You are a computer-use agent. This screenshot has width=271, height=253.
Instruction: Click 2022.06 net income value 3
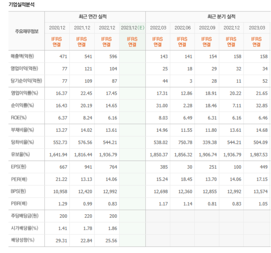click(x=191, y=81)
